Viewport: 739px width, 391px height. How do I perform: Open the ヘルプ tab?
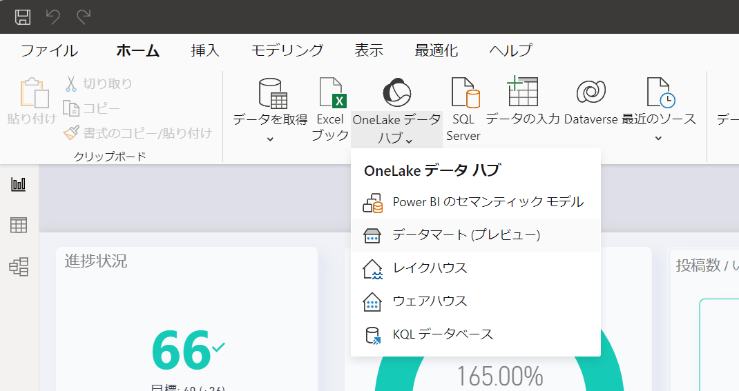pyautogui.click(x=511, y=50)
